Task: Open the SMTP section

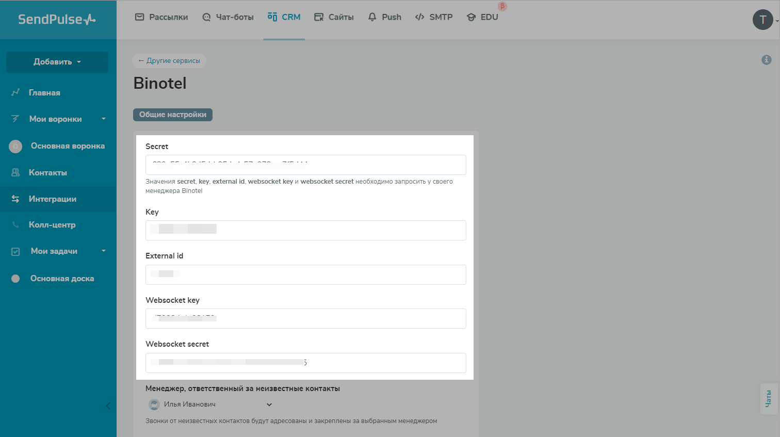Action: (434, 17)
